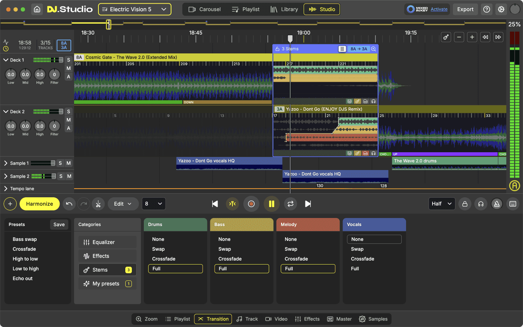Click the Export button
This screenshot has width=523, height=327.
[465, 9]
